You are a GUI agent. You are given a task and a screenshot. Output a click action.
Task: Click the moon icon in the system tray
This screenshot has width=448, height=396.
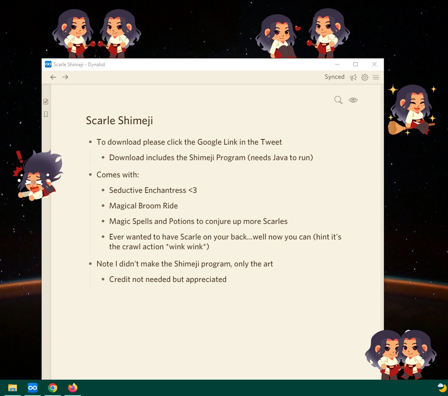point(442,387)
